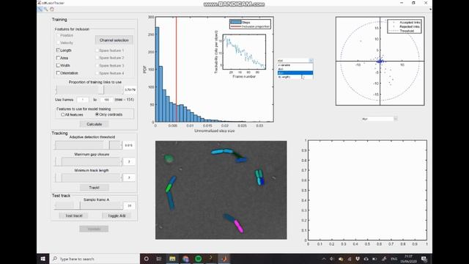Click the rotate tool in the figure toolbar
The height and width of the screenshot is (264, 469).
pos(52,10)
